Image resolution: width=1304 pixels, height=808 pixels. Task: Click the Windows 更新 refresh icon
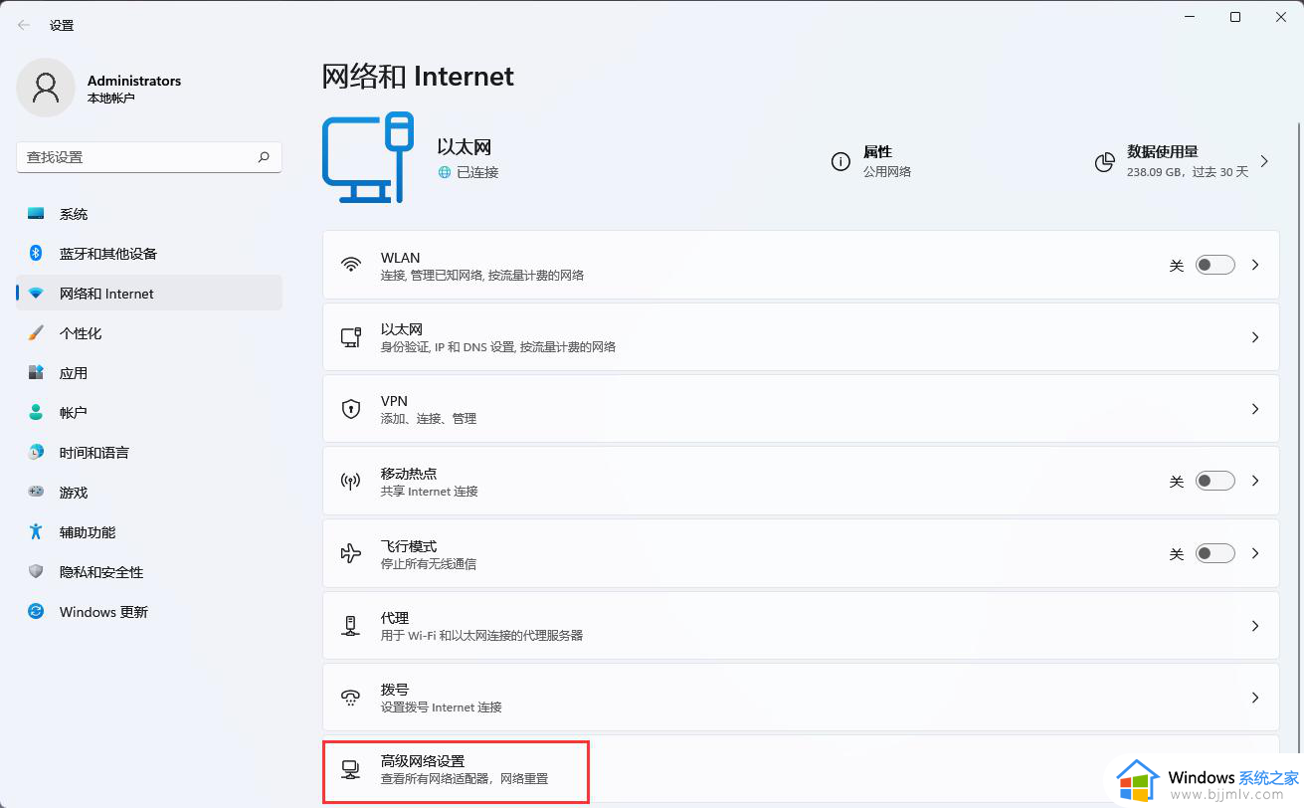36,612
